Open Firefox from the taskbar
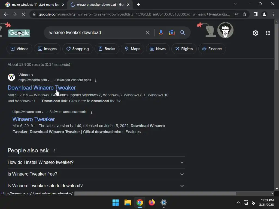279x209 pixels. (151, 202)
